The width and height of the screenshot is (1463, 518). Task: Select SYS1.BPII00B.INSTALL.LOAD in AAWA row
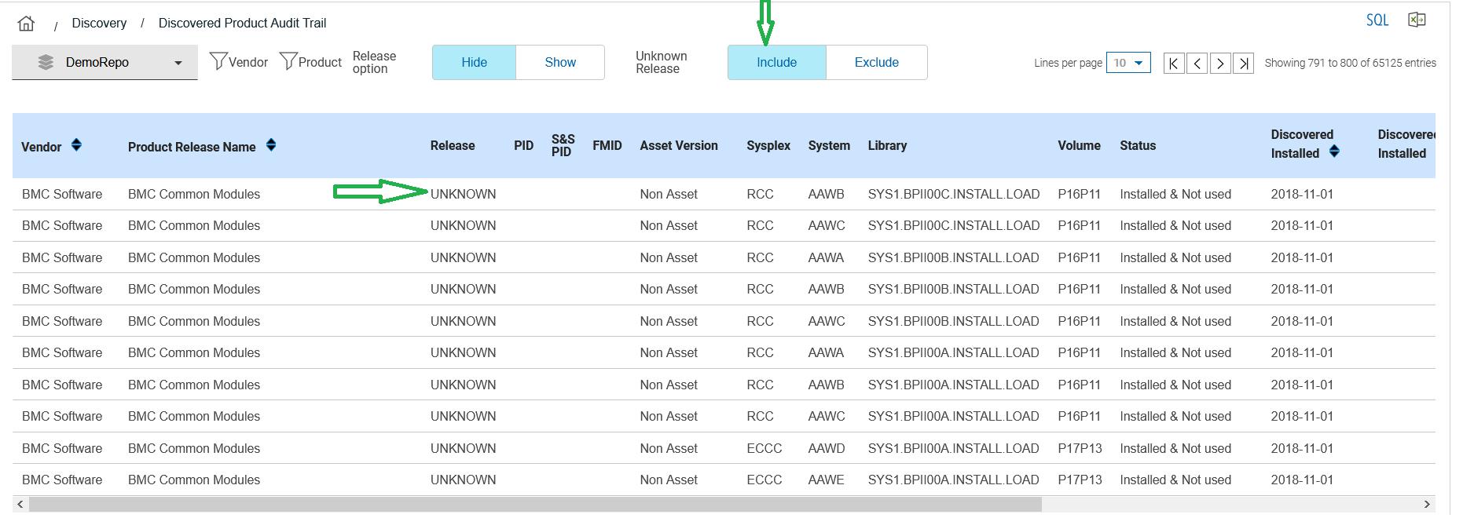(x=954, y=257)
